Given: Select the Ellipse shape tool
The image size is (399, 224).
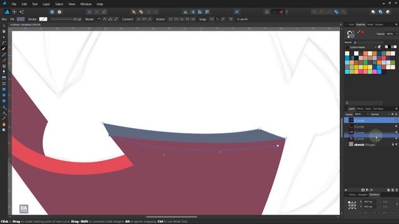Looking at the screenshot, I should pos(4,95).
